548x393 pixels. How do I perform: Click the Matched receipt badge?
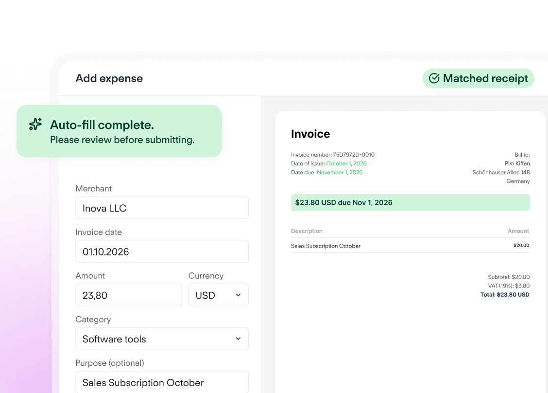coord(478,78)
